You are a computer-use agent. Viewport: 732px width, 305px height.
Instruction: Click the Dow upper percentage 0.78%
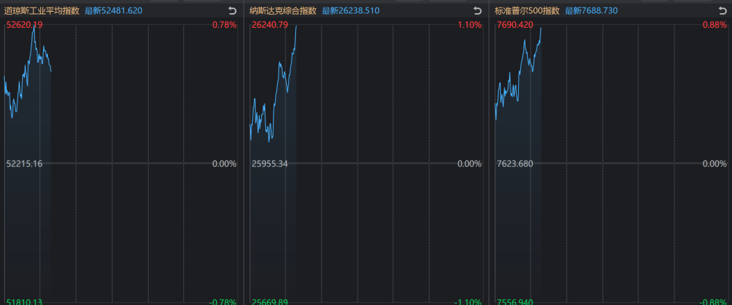pos(224,25)
